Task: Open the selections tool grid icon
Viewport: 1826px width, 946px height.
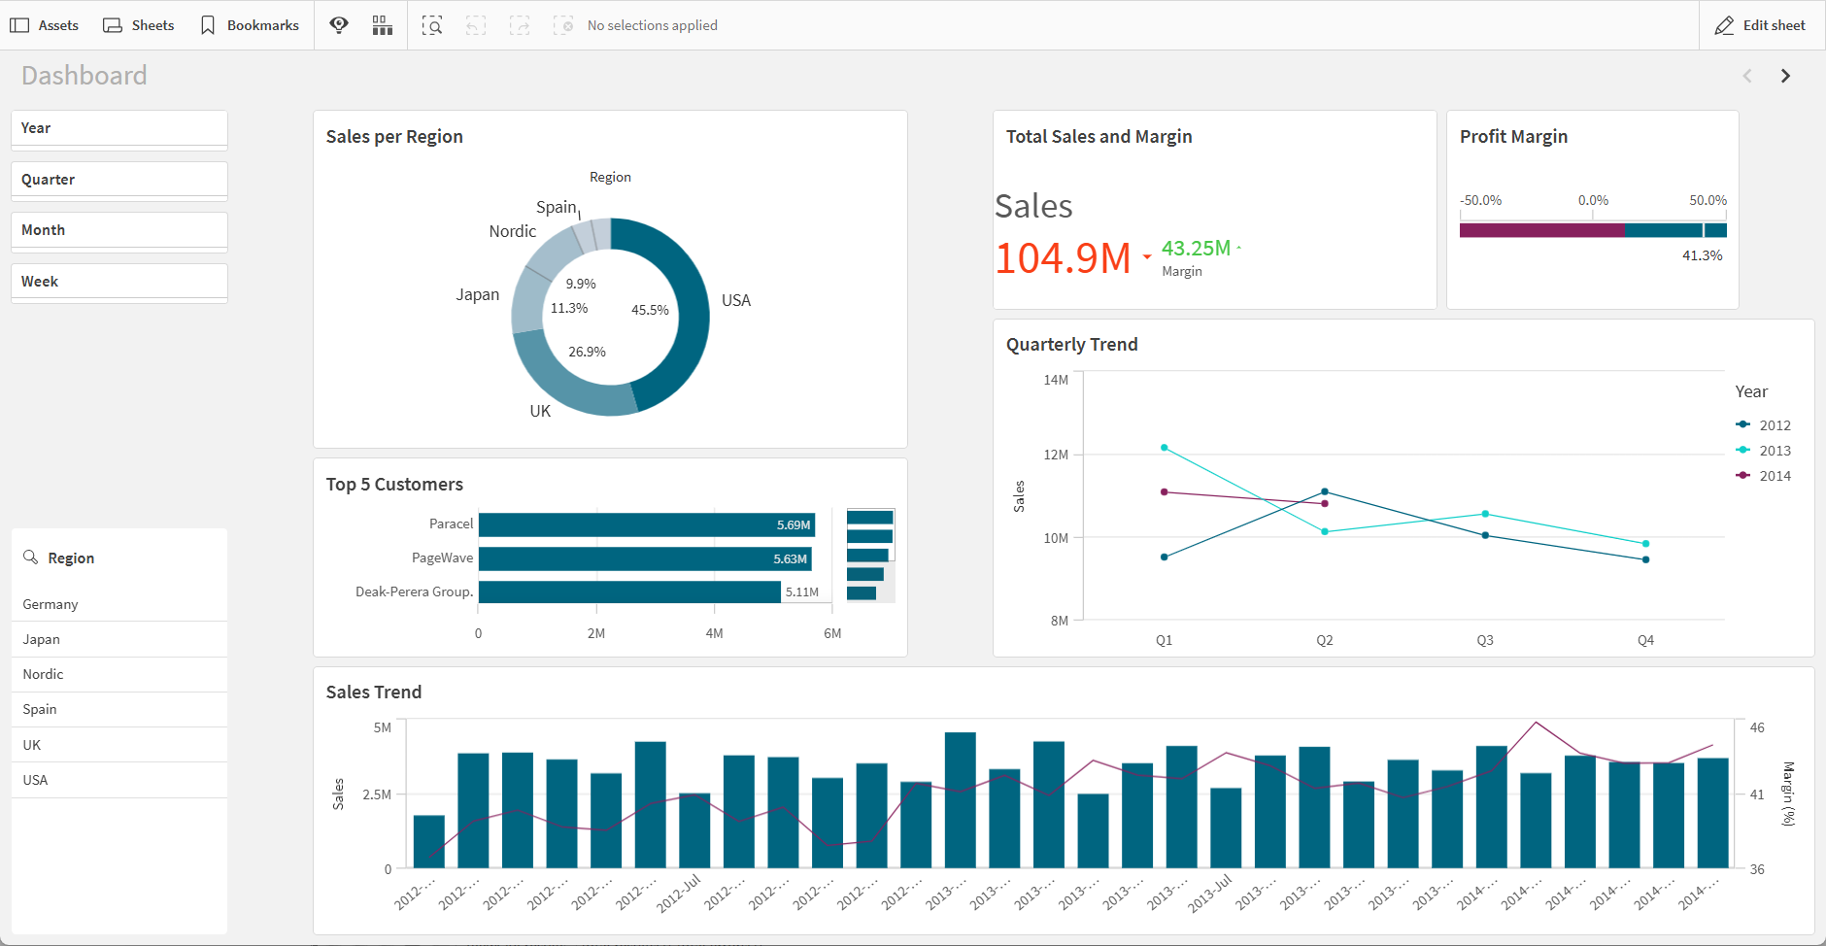Action: click(383, 25)
